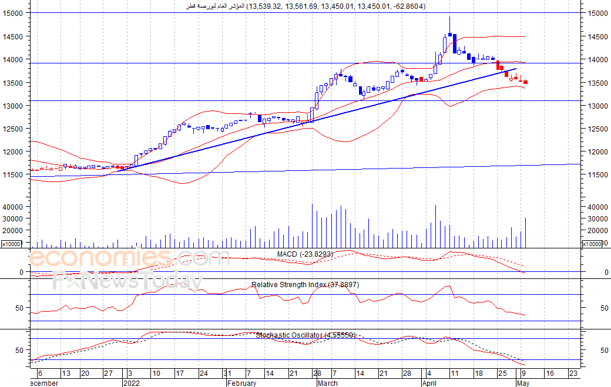The image size is (611, 387).
Task: Click the tallest candlestick wick near 15000
Action: pyautogui.click(x=449, y=25)
